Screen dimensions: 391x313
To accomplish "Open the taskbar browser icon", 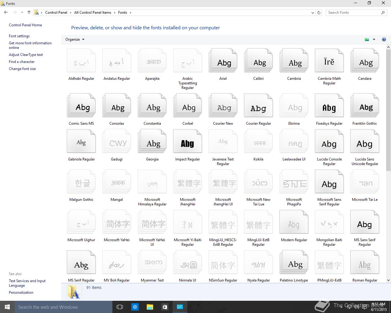I will [x=135, y=307].
